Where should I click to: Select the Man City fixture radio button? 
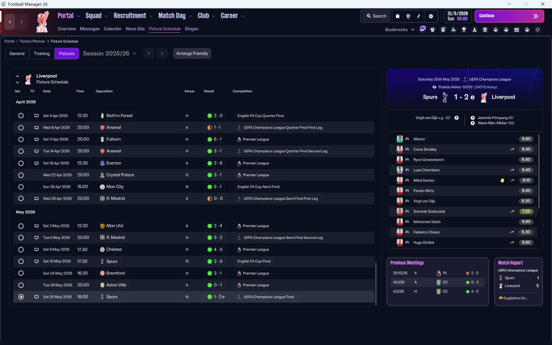point(21,187)
